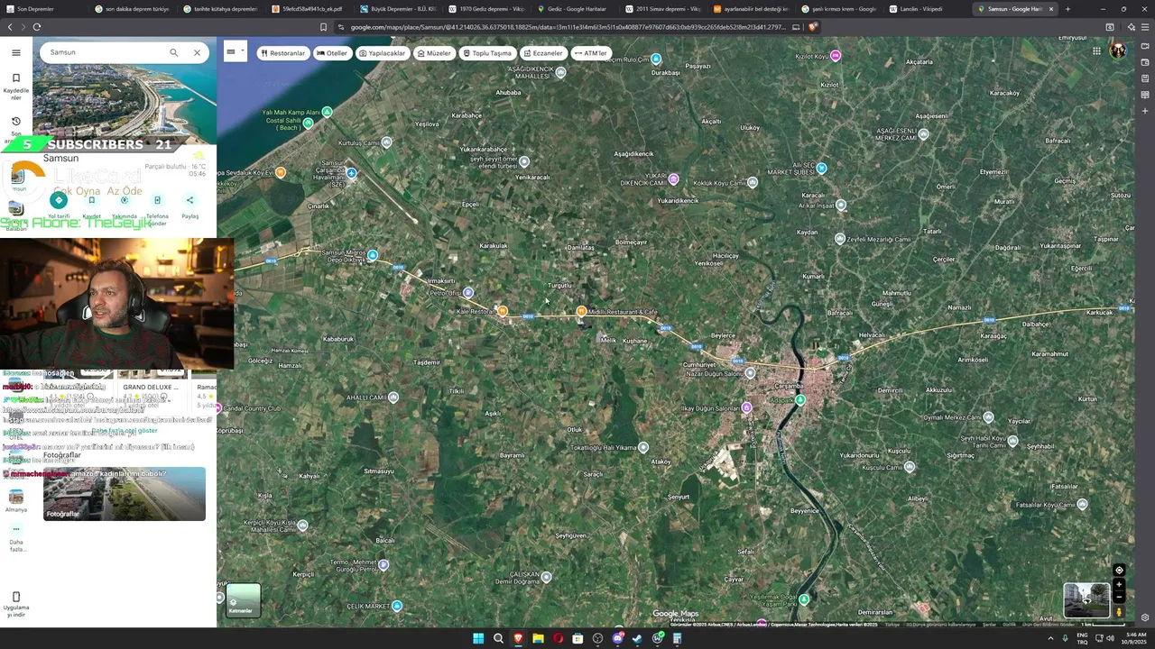The width and height of the screenshot is (1155, 649).
Task: Click the Petrol Ofisi map marker
Action: tap(467, 293)
